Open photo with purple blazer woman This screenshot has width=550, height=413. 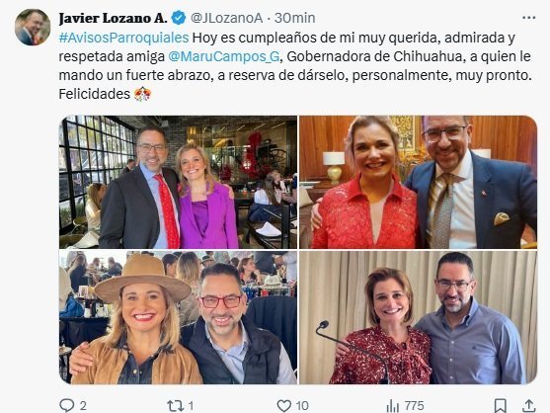point(178,182)
